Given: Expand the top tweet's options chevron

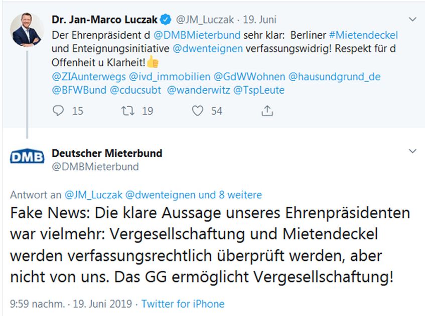Looking at the screenshot, I should [412, 20].
